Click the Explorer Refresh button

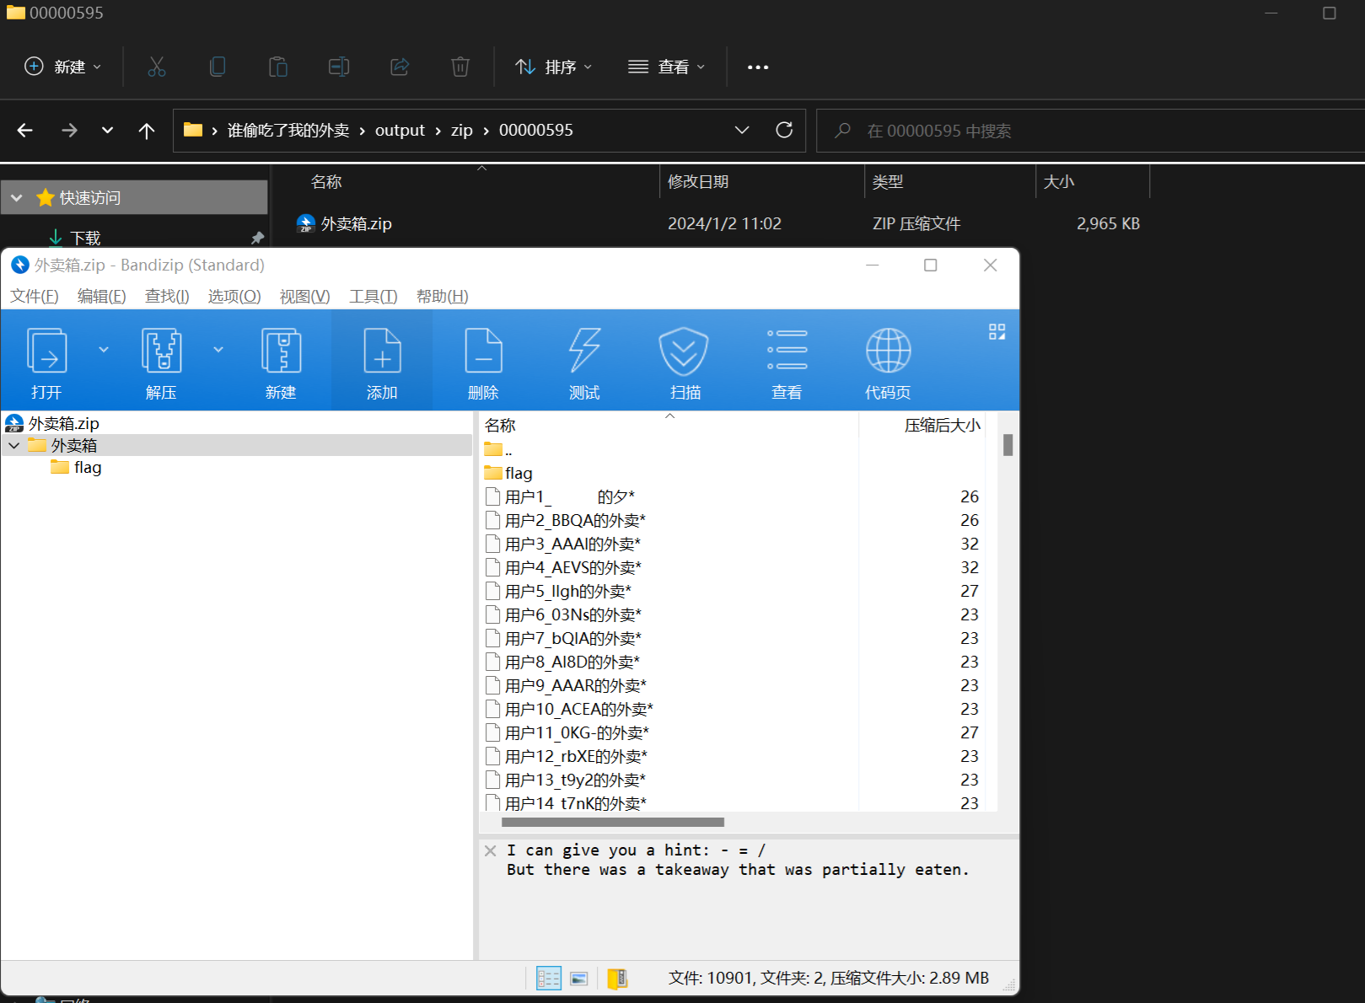click(784, 130)
